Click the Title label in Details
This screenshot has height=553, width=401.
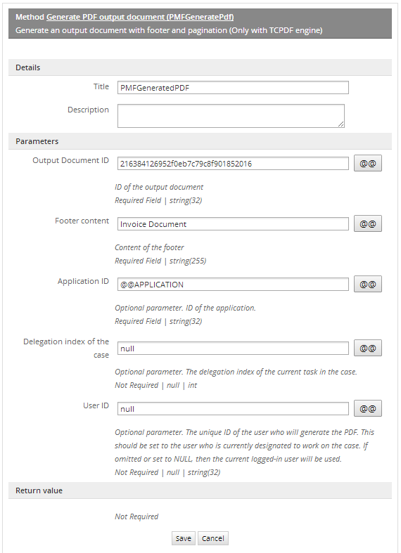101,86
